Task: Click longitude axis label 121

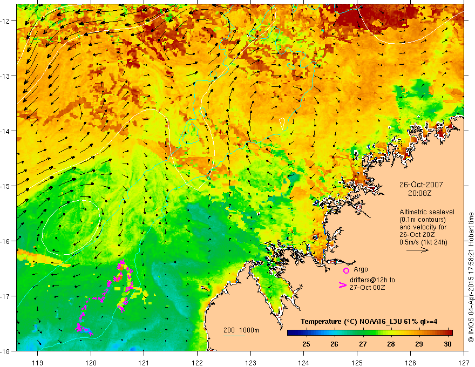Action: coord(144,363)
